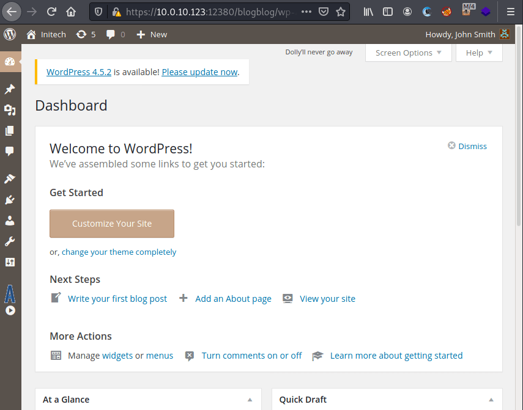Go back to the previous page
Image resolution: width=523 pixels, height=410 pixels.
(x=12, y=12)
